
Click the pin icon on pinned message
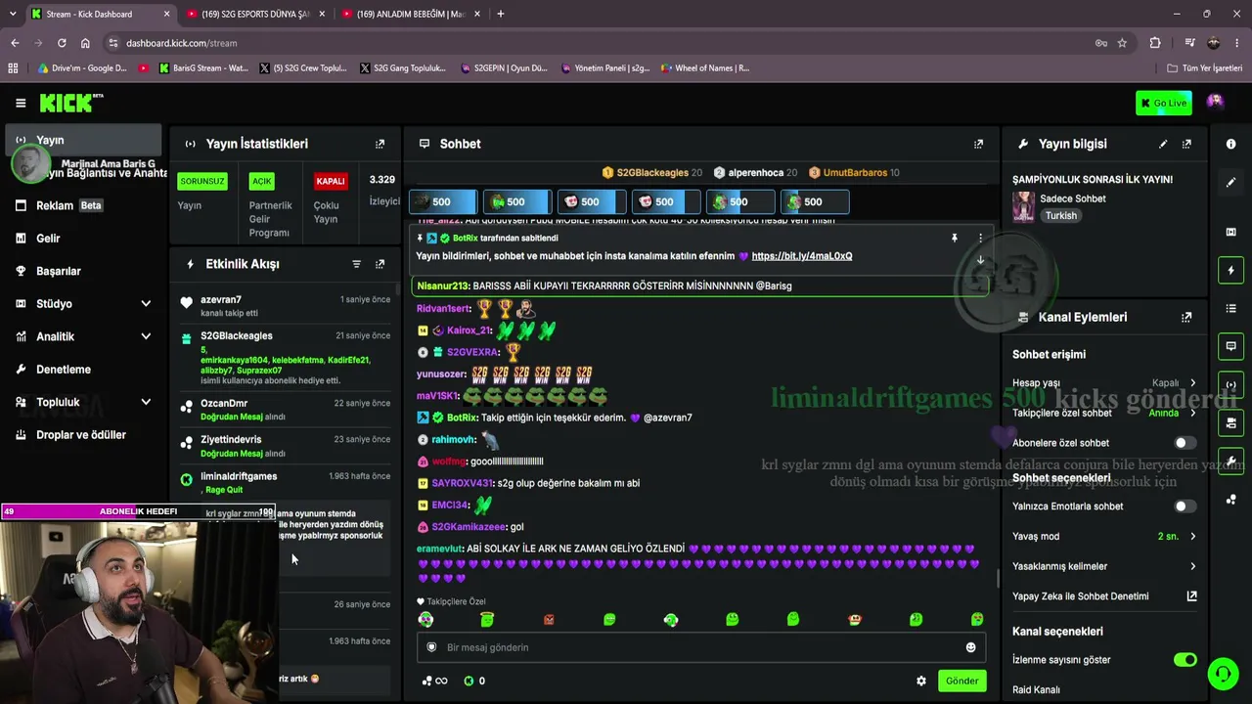tap(955, 238)
